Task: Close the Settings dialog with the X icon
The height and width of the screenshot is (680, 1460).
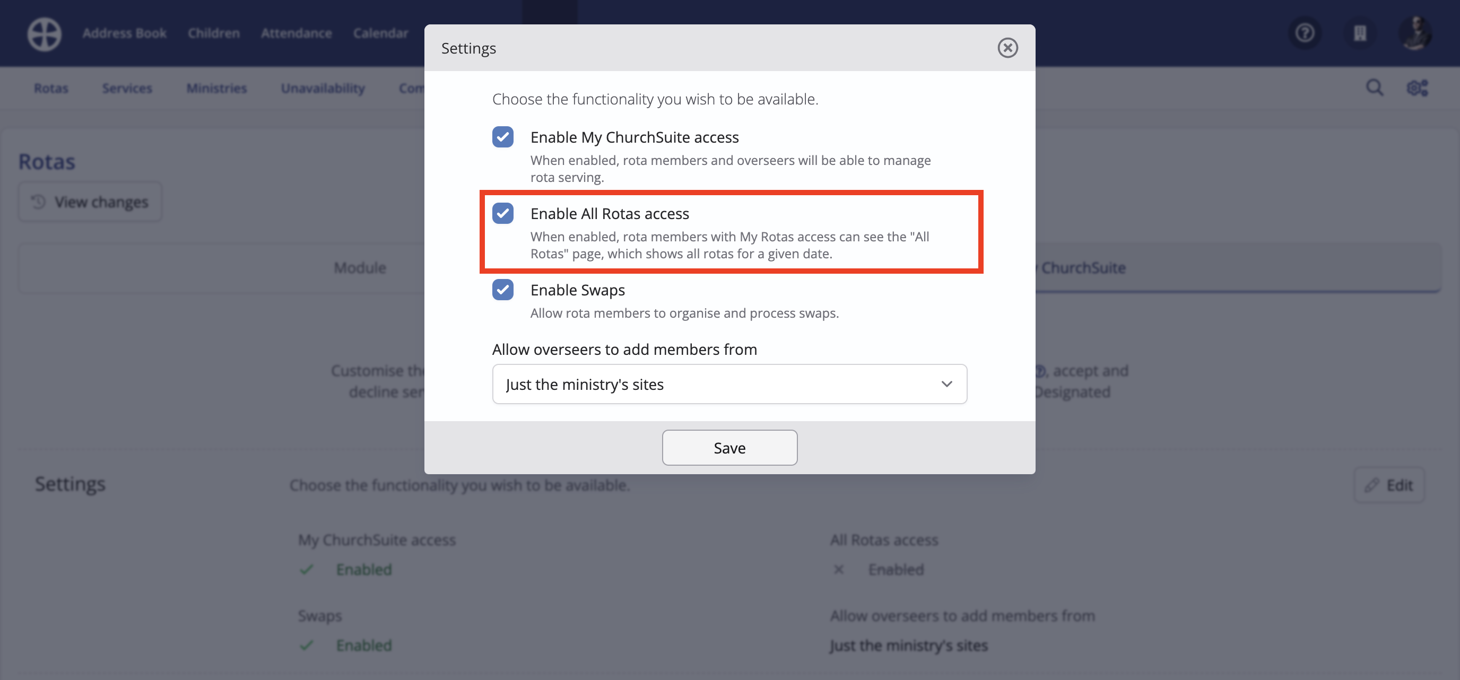Action: (1007, 48)
